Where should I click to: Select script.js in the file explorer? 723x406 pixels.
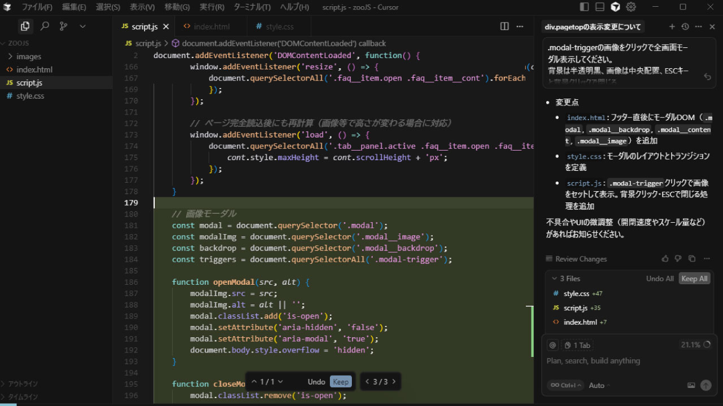tap(56, 83)
